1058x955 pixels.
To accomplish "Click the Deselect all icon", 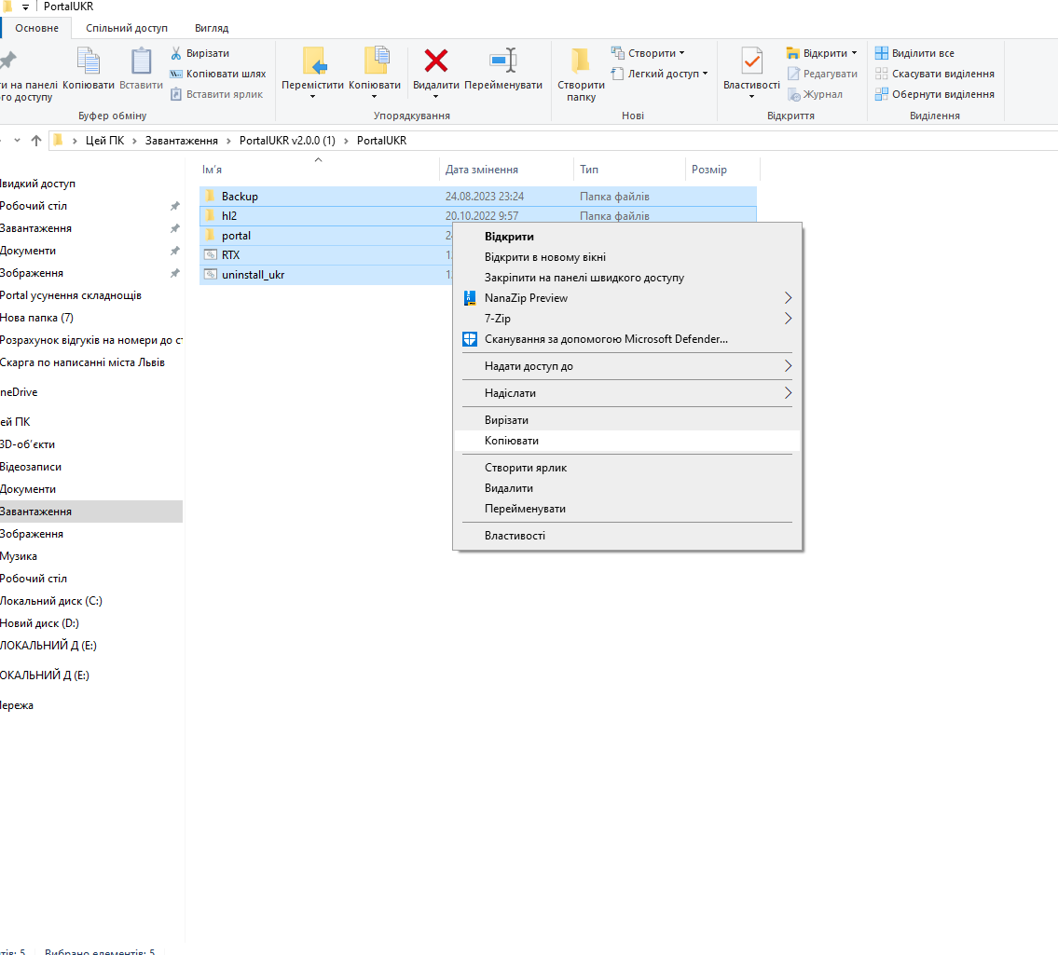I will 881,74.
